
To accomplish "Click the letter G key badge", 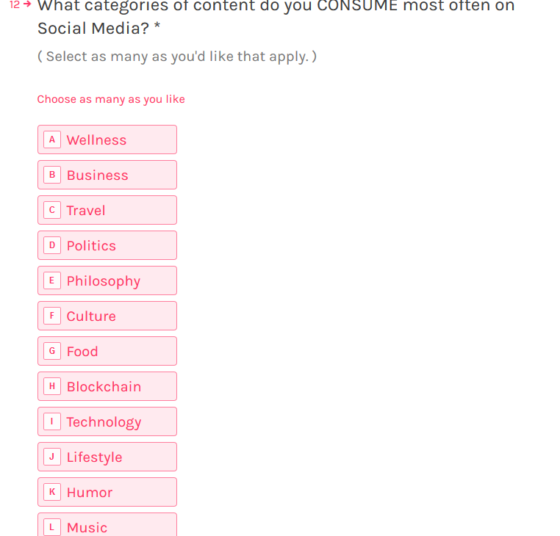I will pyautogui.click(x=52, y=351).
